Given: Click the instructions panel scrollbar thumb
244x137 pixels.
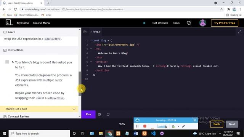Looking at the screenshot, I should (x=80, y=84).
